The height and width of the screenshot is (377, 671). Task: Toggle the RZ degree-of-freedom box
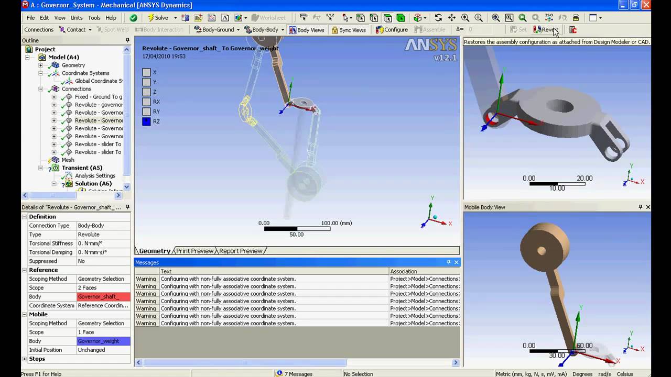[147, 121]
